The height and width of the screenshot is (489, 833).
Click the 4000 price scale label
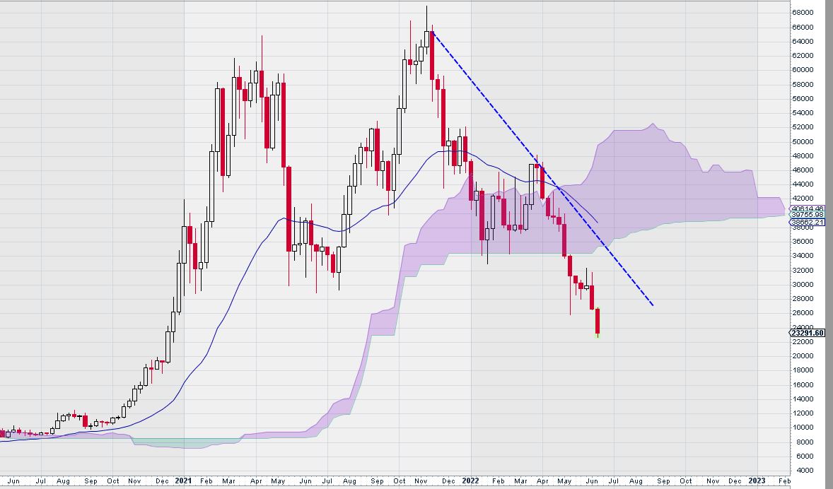[x=800, y=471]
